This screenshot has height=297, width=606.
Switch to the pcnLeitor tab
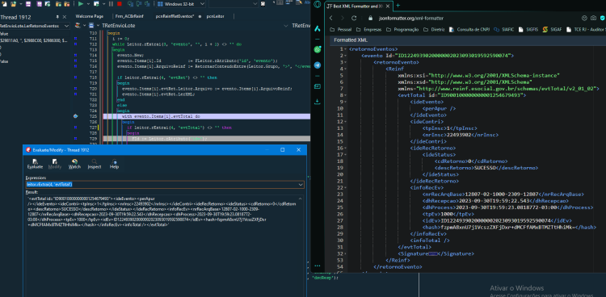click(x=215, y=17)
